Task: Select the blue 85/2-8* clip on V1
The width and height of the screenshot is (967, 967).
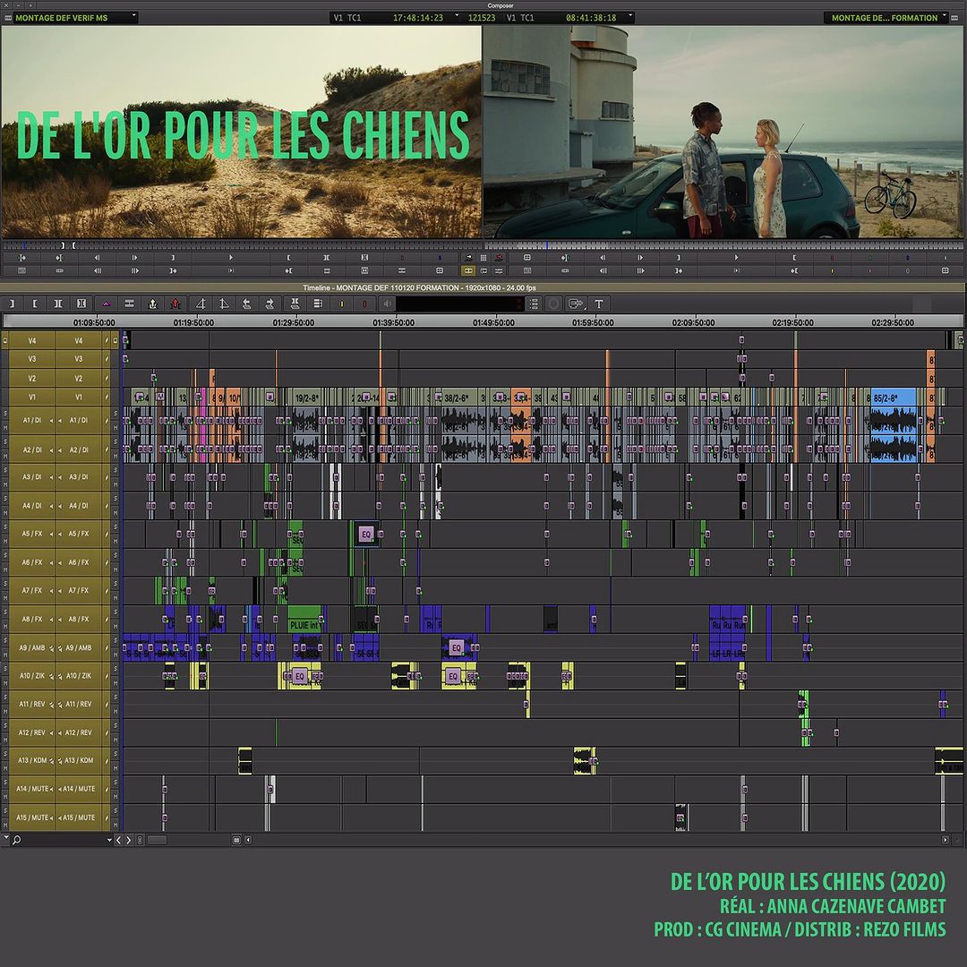Action: [893, 398]
